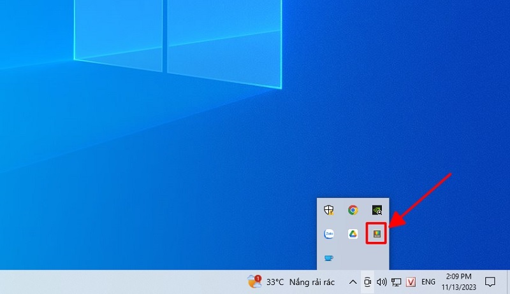Image resolution: width=510 pixels, height=294 pixels.
Task: Open Zalo from the hidden icons
Action: (x=328, y=234)
